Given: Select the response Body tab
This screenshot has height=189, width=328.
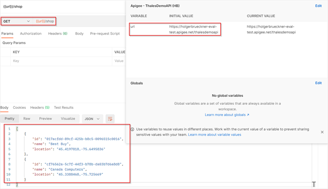Looking at the screenshot, I should coord(5,107).
